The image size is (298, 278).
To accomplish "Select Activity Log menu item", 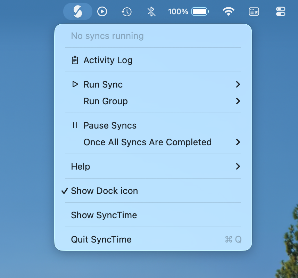I will click(108, 60).
